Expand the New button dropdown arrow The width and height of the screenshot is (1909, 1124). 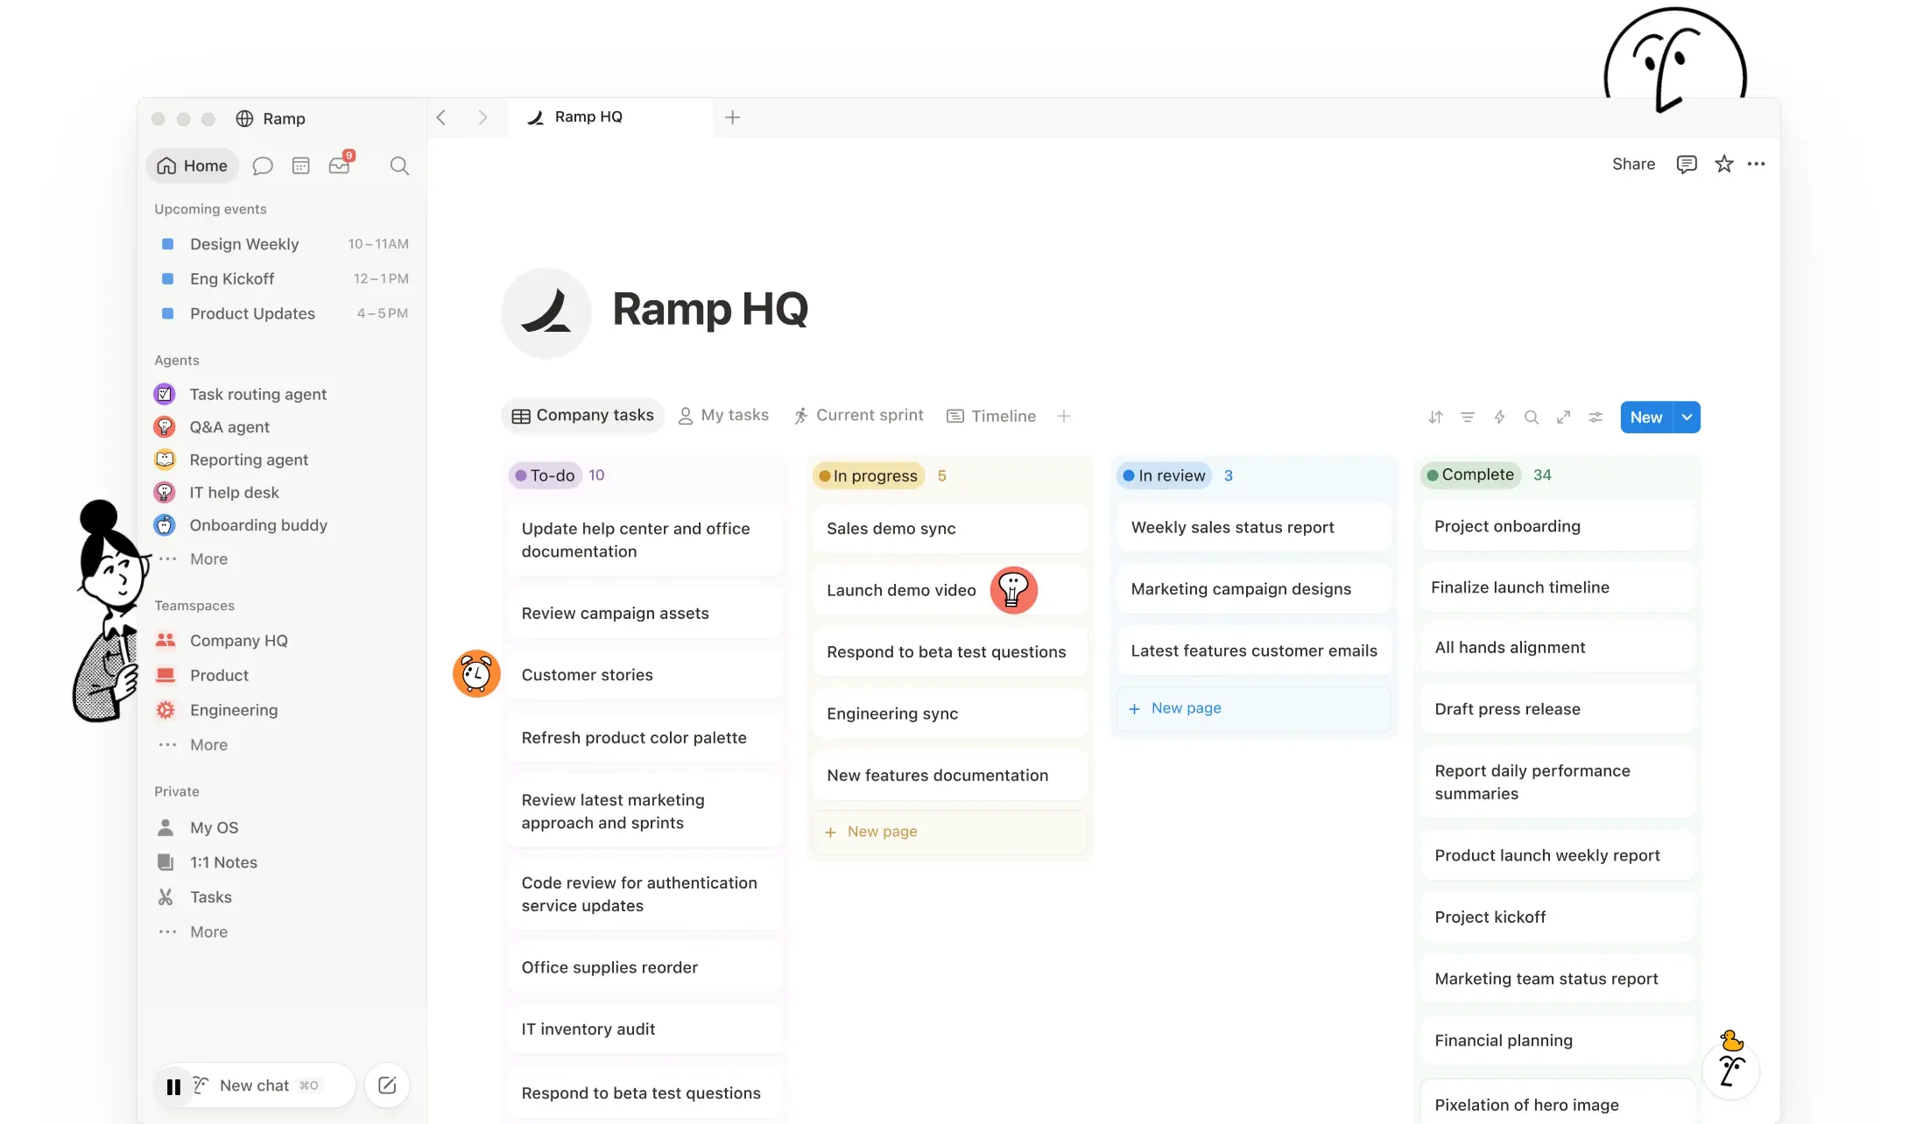pyautogui.click(x=1687, y=418)
